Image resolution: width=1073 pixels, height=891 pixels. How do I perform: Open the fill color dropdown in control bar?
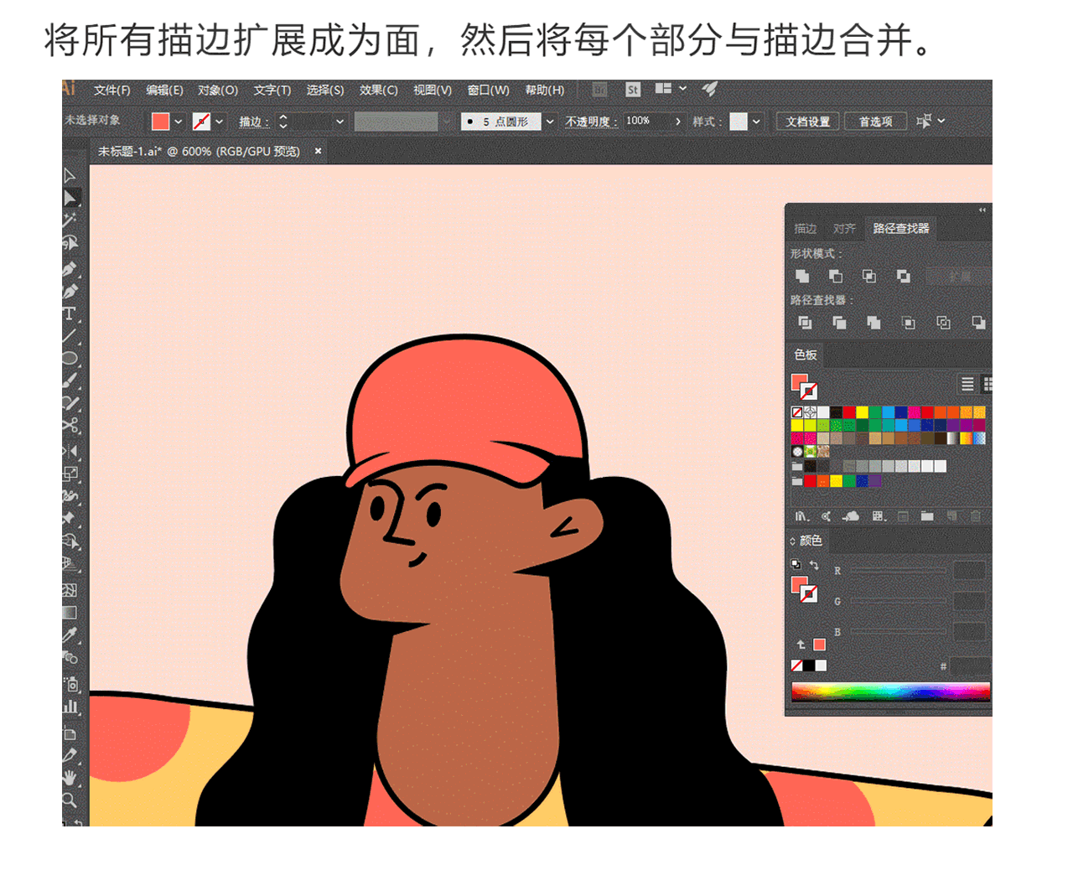pos(179,122)
